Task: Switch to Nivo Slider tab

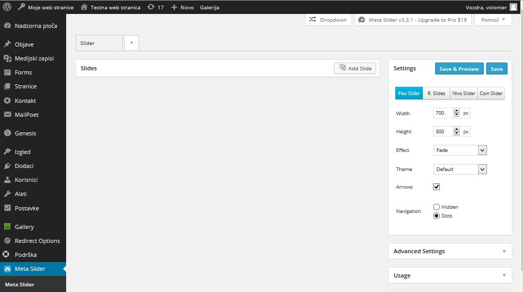Action: coord(464,94)
